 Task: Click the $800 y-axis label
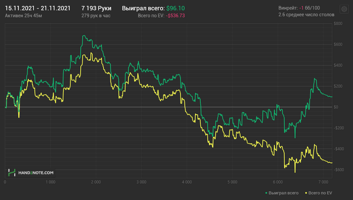(338, 23)
